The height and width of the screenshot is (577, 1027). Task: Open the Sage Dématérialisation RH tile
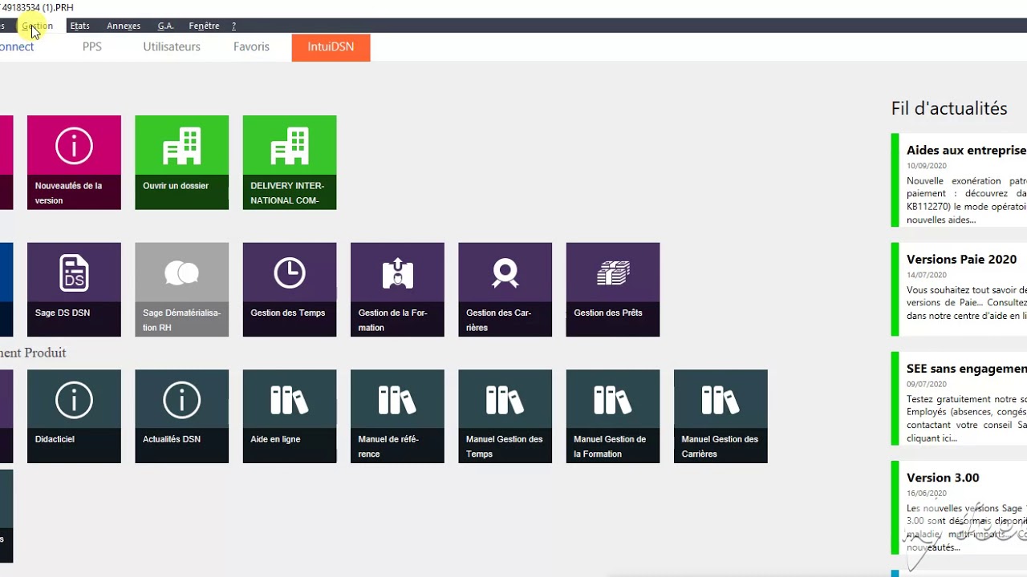point(181,289)
